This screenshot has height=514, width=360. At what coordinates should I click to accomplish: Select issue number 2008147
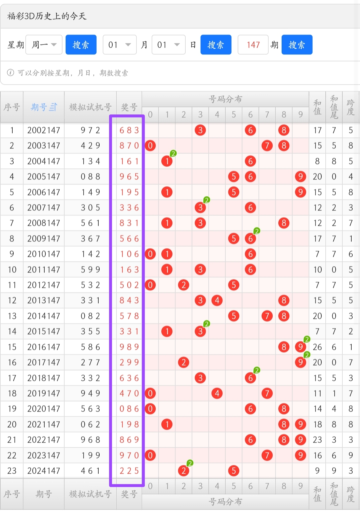pyautogui.click(x=44, y=223)
